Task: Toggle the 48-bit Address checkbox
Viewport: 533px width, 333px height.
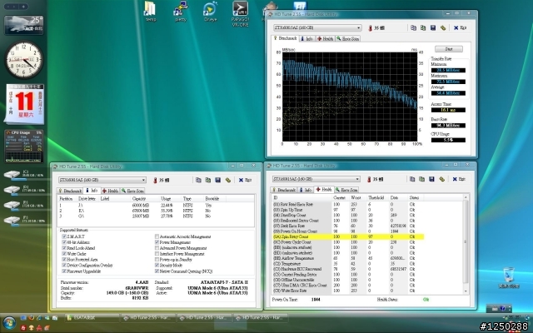Action: [64, 242]
